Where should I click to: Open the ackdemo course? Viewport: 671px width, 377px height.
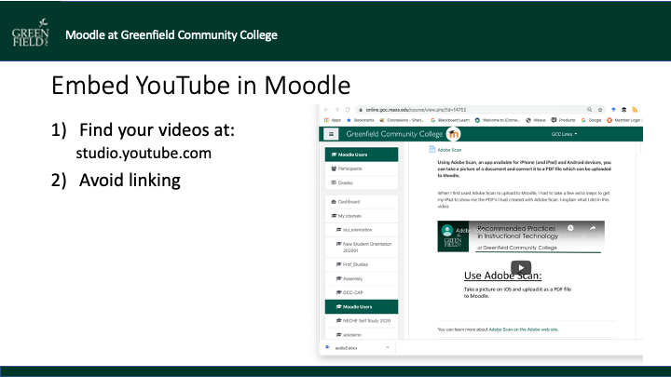click(x=362, y=335)
